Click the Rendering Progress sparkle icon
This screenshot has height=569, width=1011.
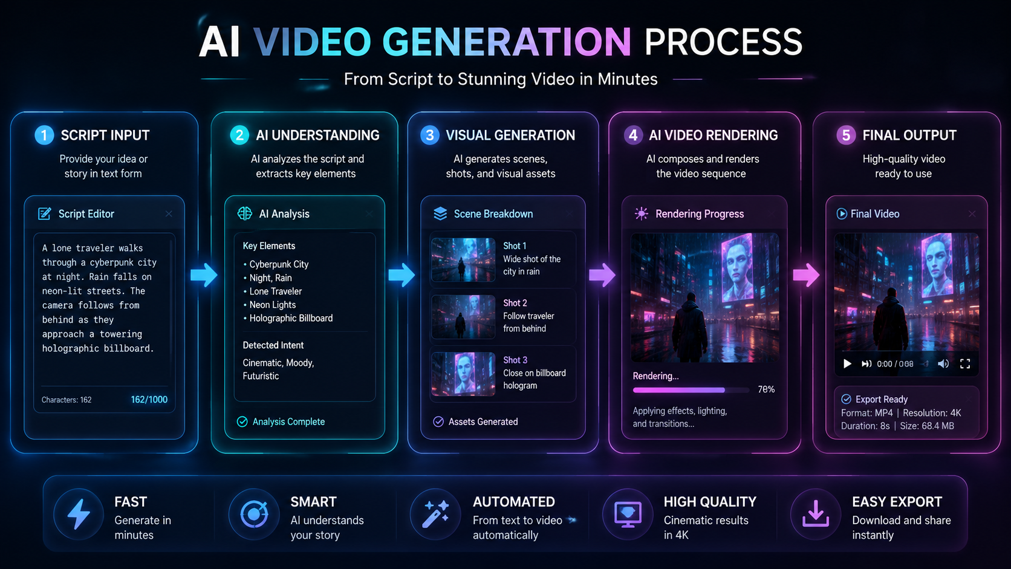tap(642, 213)
